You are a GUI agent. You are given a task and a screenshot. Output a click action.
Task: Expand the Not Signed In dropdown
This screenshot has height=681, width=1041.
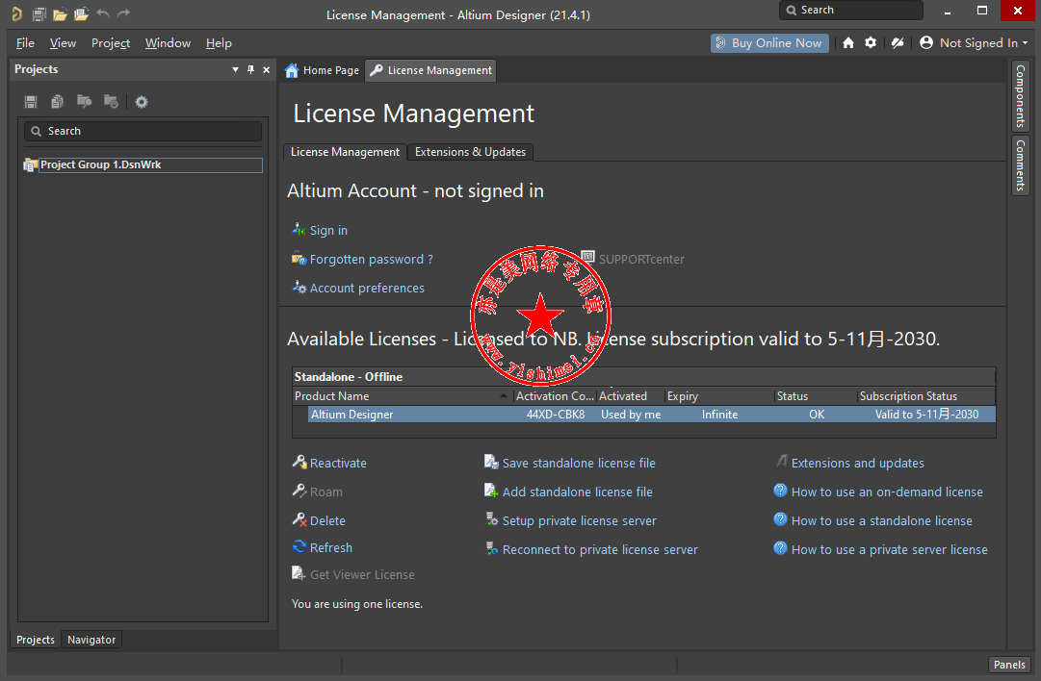[1025, 43]
